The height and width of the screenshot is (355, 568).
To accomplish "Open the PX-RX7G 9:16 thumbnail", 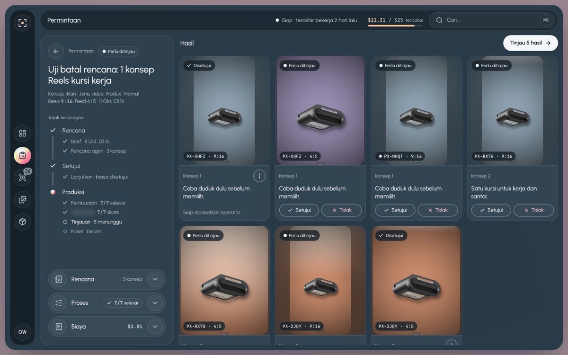I will coord(513,110).
